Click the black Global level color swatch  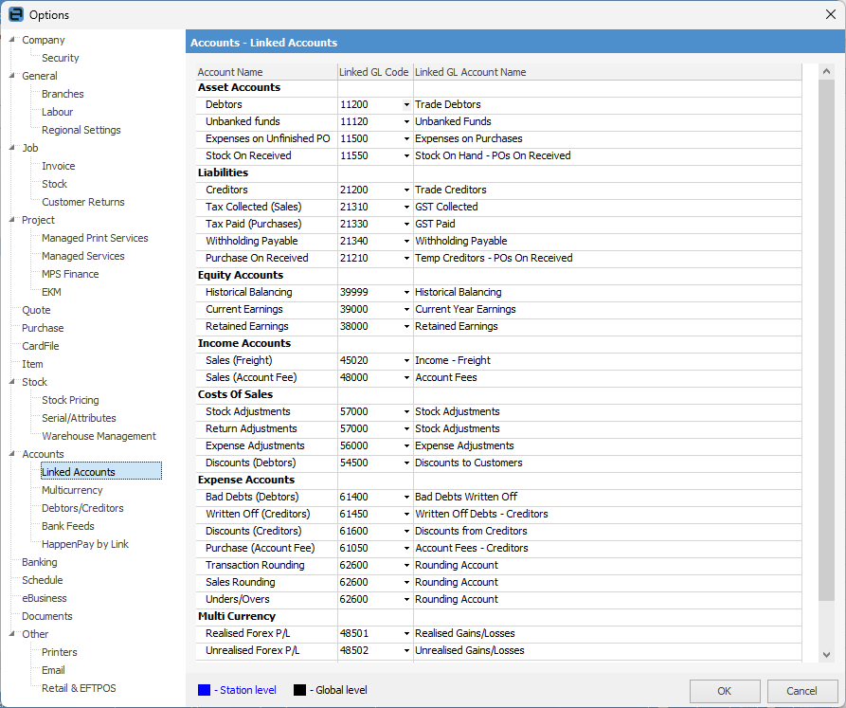tap(299, 690)
